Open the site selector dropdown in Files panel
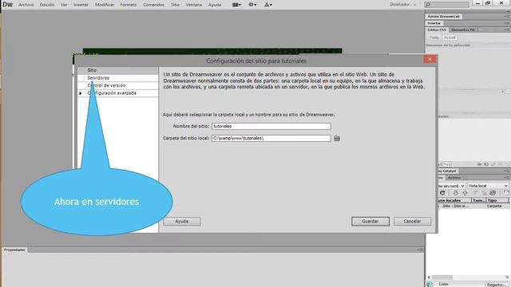The image size is (511, 287). click(x=451, y=186)
